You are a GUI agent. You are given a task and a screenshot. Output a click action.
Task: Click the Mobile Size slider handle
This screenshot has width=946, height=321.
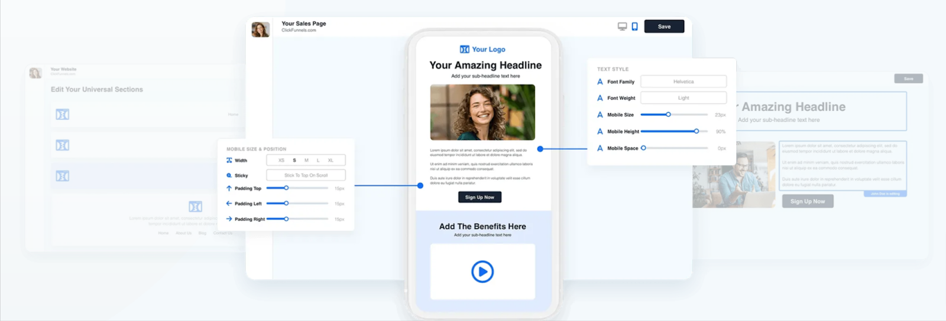668,114
